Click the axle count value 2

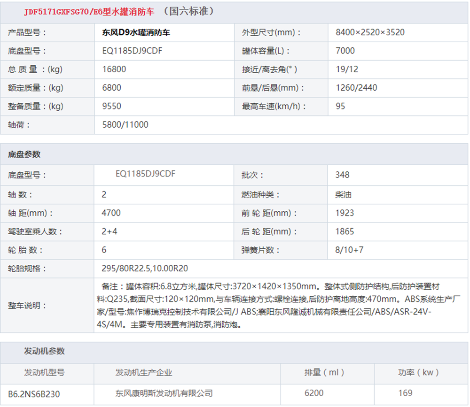pyautogui.click(x=104, y=195)
